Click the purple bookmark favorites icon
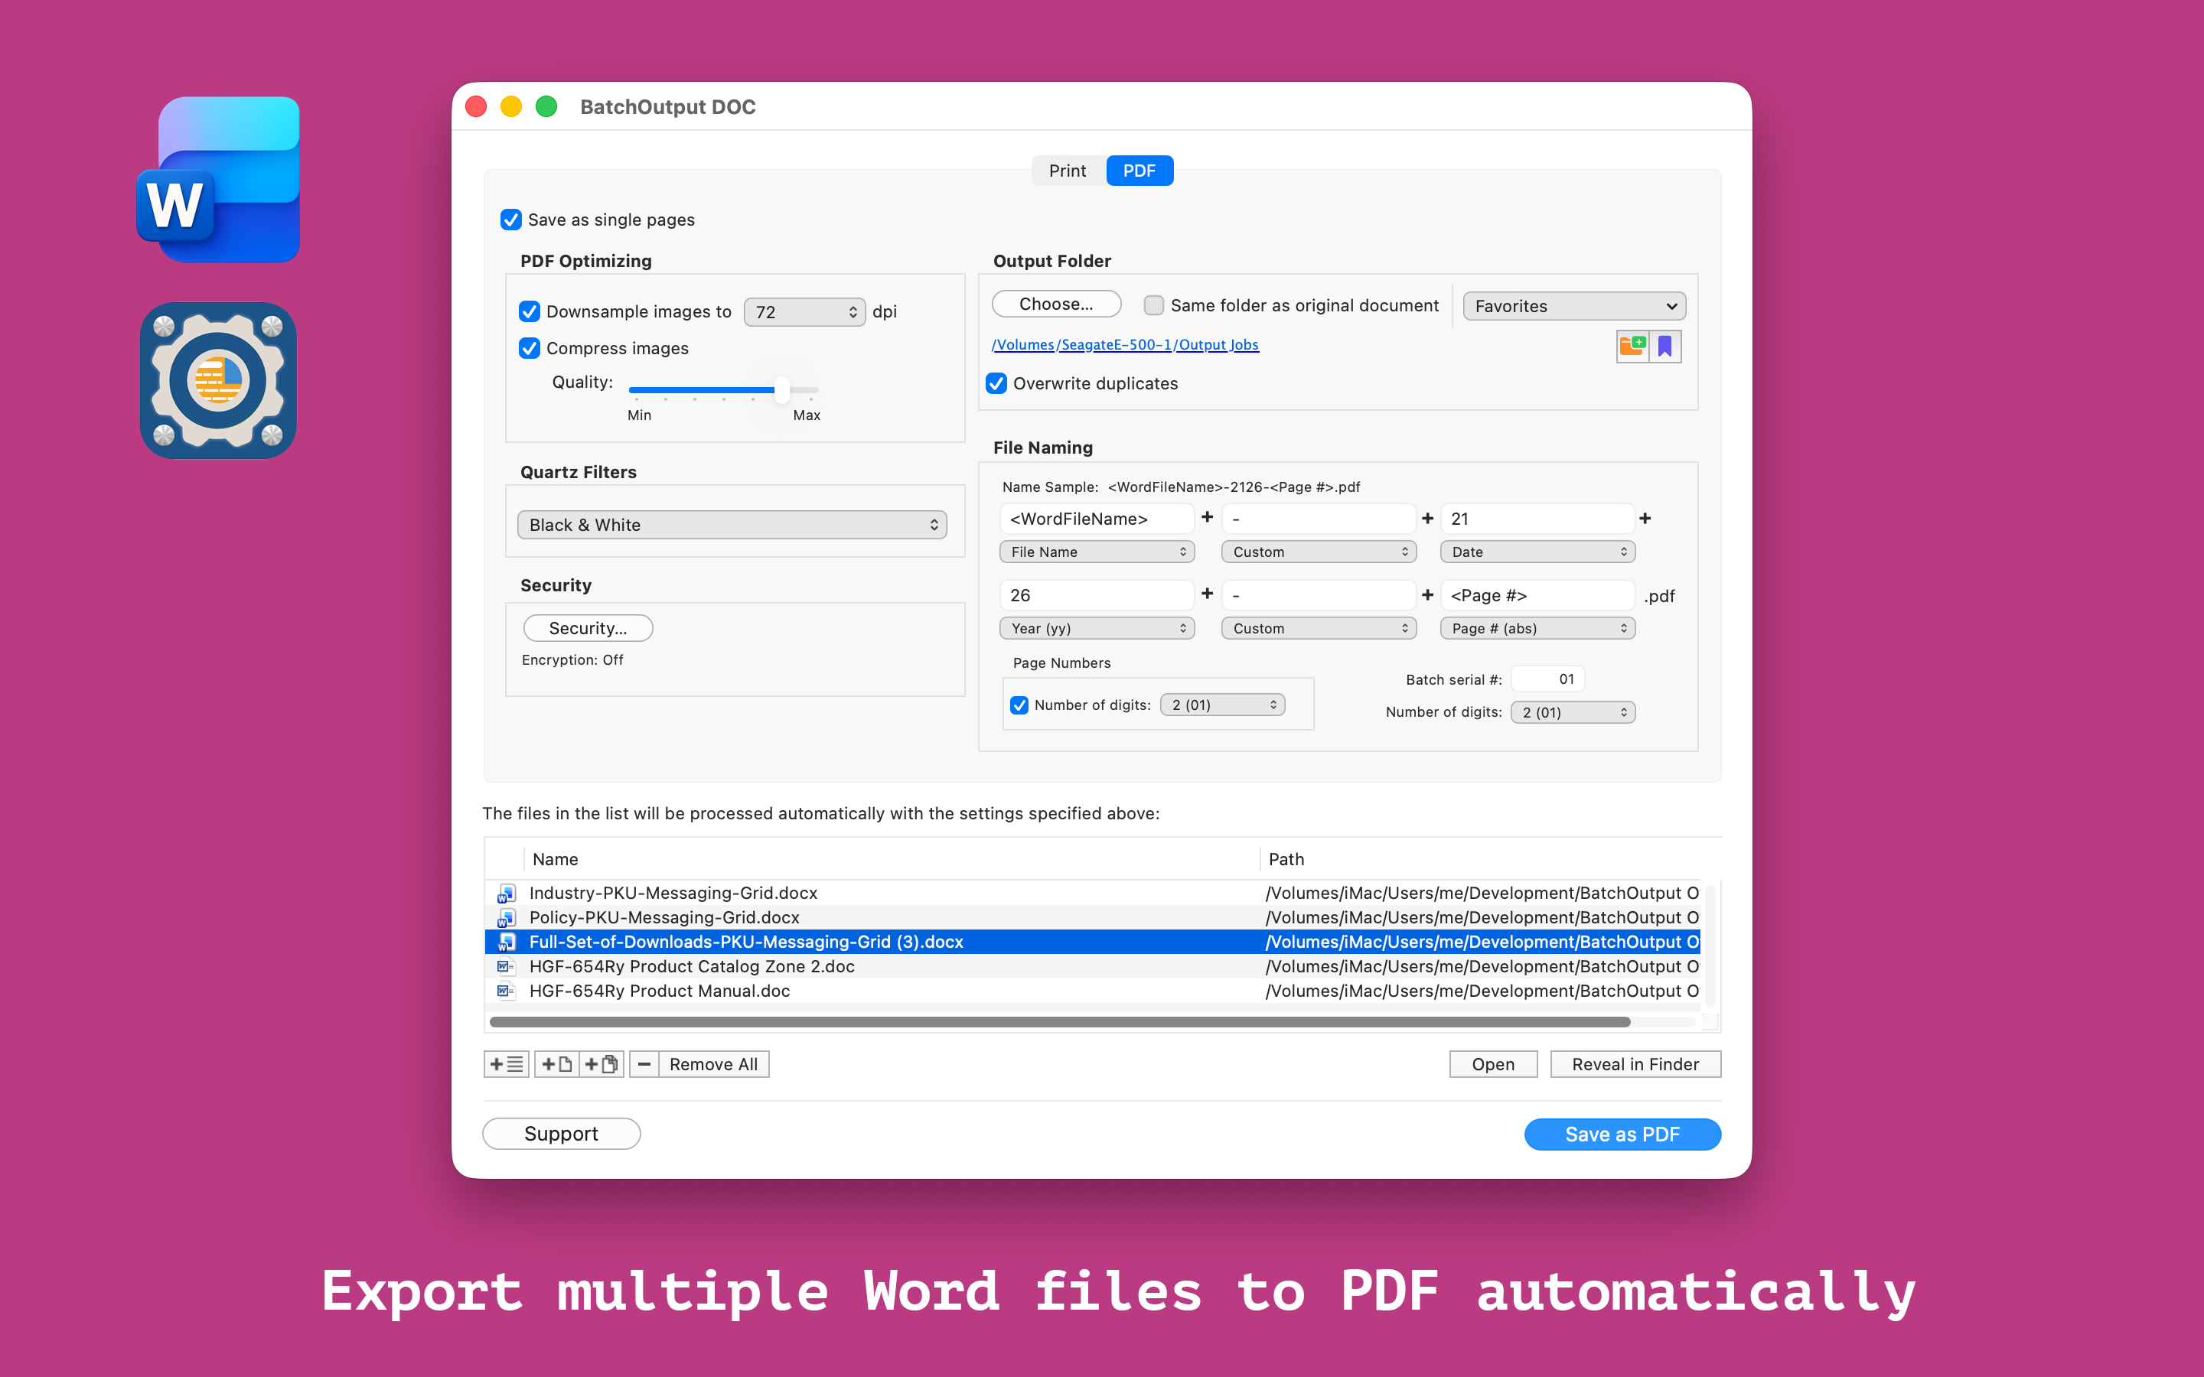2204x1377 pixels. point(1664,346)
